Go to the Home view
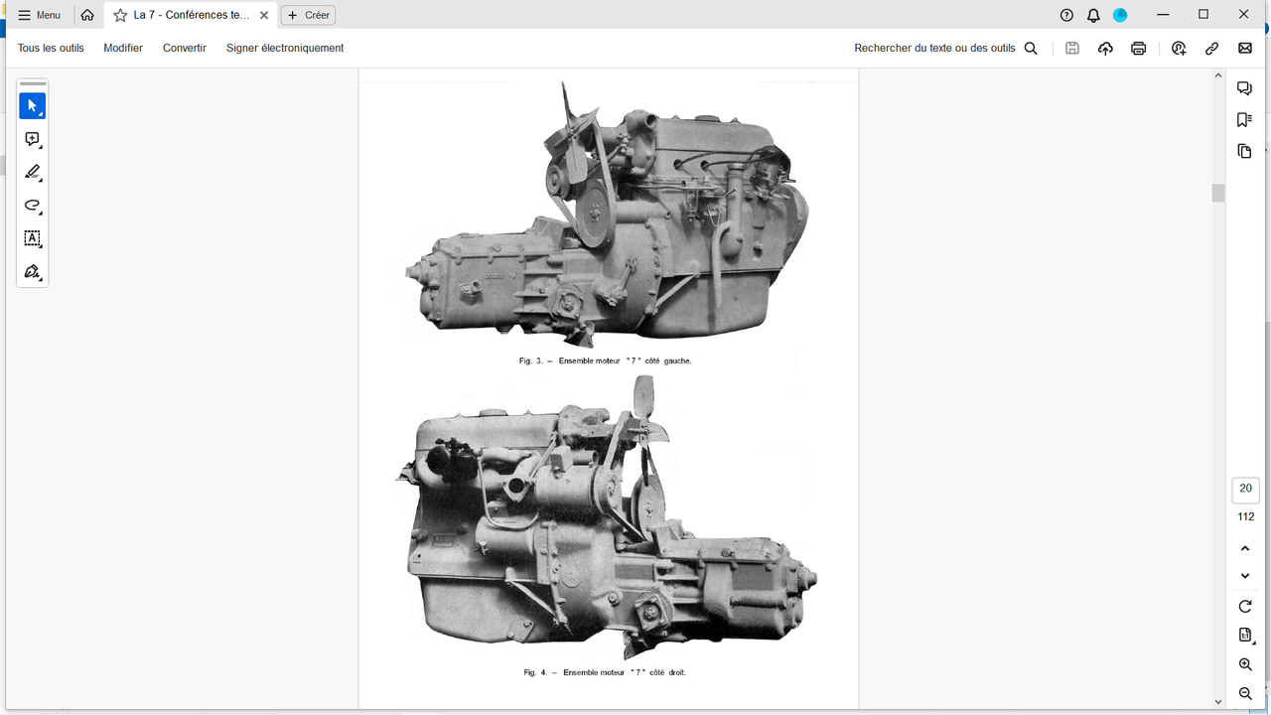This screenshot has width=1271, height=715. [x=87, y=15]
